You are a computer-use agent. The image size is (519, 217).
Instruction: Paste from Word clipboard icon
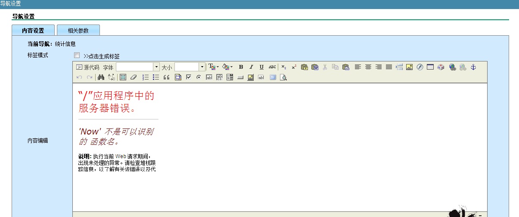pyautogui.click(x=315, y=67)
